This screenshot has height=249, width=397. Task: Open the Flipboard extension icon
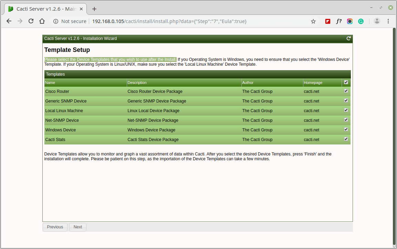[328, 21]
